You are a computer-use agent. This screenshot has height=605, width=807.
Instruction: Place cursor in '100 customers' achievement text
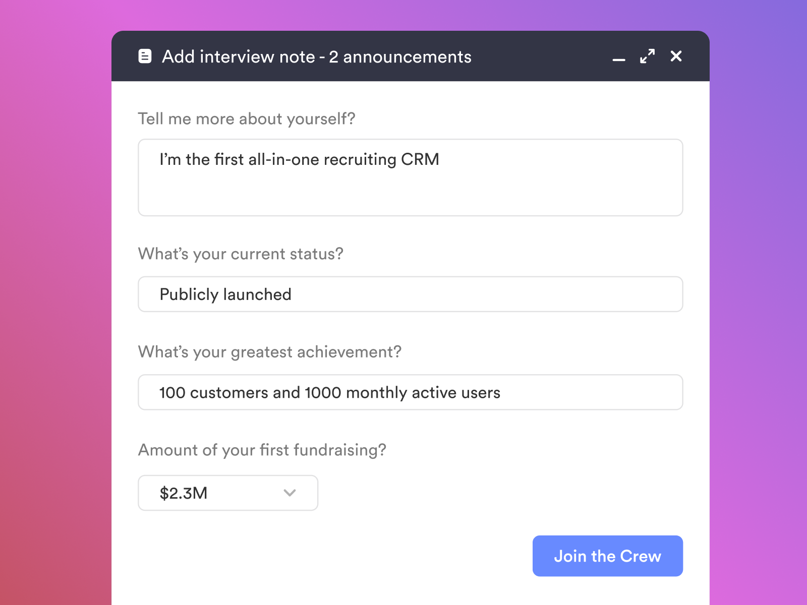click(214, 393)
